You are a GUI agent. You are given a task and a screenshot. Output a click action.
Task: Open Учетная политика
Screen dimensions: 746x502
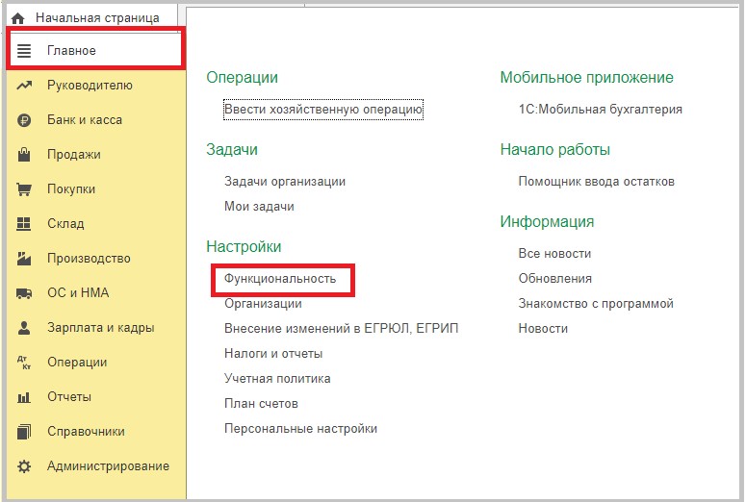click(277, 379)
